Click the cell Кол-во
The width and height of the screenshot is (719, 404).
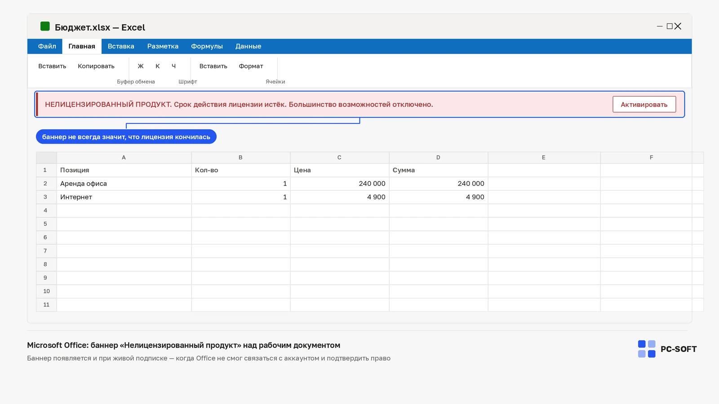[x=241, y=170]
